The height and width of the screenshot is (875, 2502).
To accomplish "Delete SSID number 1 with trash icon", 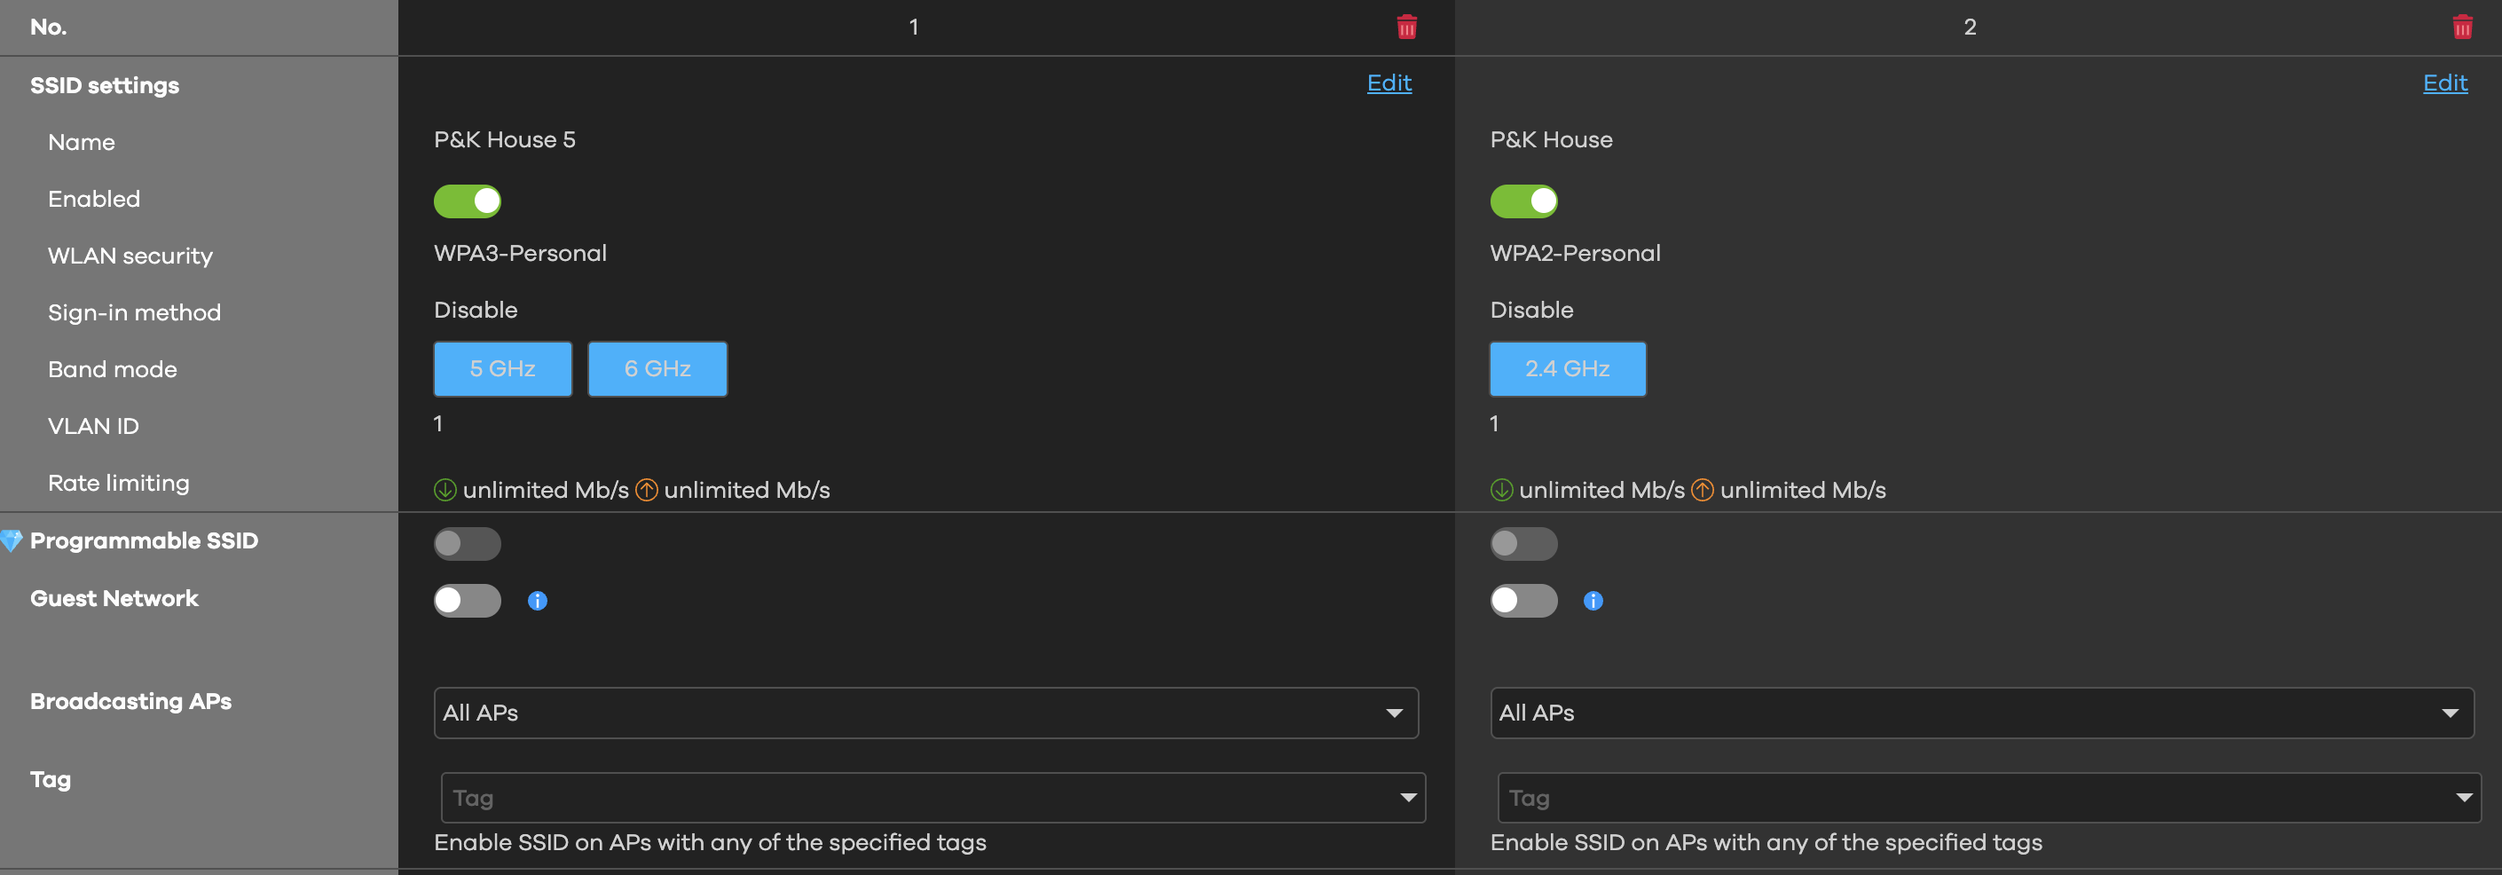I will pos(1406,28).
